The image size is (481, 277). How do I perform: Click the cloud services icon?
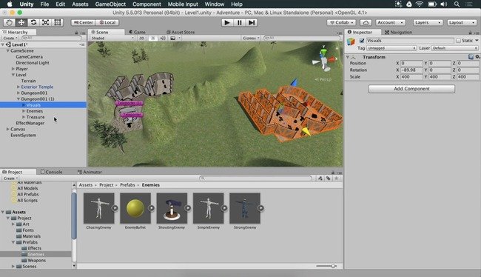[x=366, y=23]
